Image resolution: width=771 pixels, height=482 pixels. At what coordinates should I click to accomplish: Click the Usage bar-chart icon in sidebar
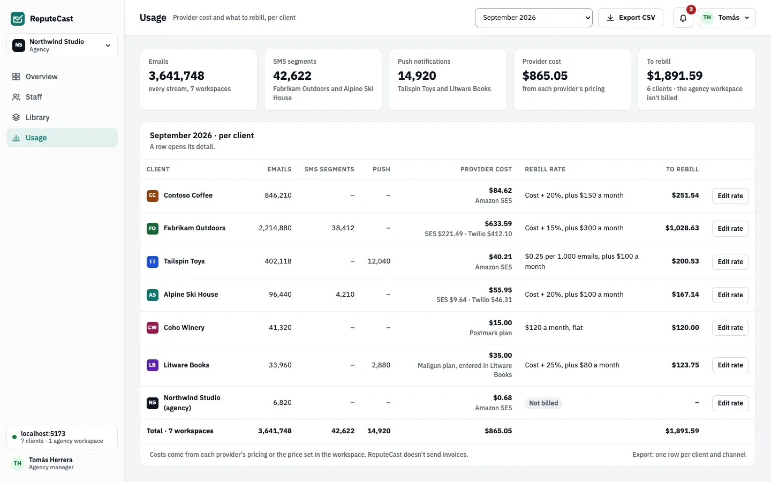pos(16,138)
